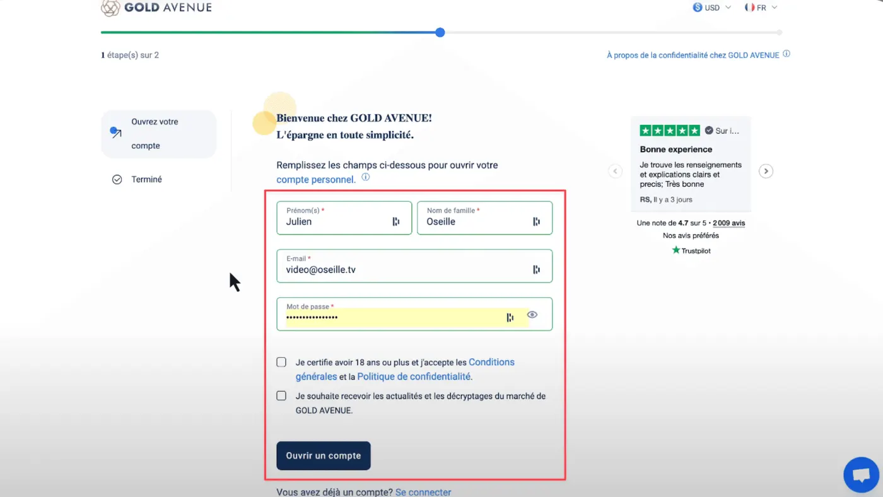Show password with the eye icon
This screenshot has width=883, height=497.
tap(532, 315)
